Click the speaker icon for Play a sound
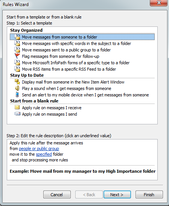This screenshot has height=206, width=169. (17, 88)
